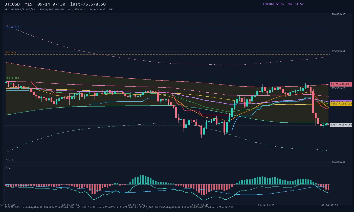Click the 09-13 18:45 time axis label

pos(200,205)
